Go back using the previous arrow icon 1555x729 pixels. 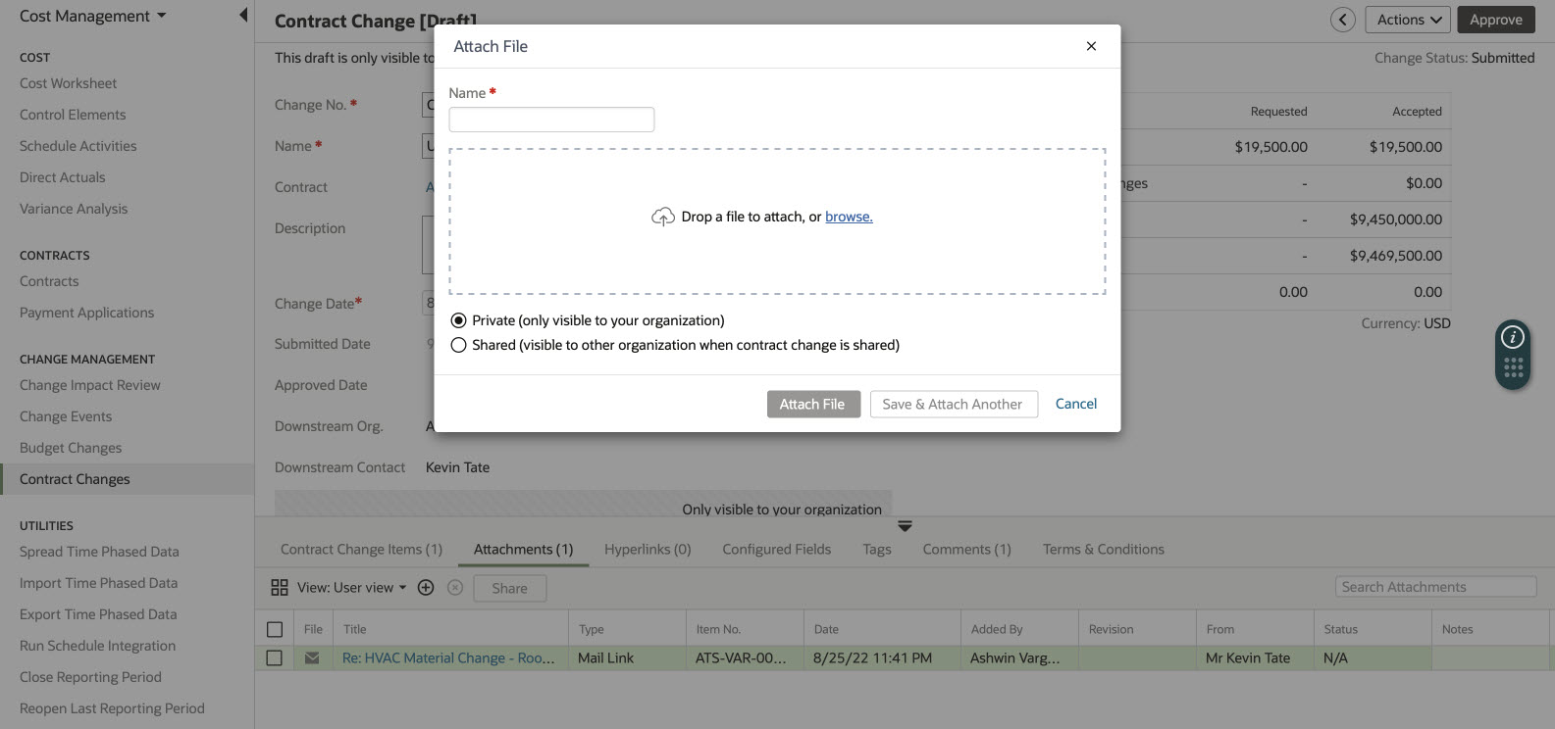1343,20
